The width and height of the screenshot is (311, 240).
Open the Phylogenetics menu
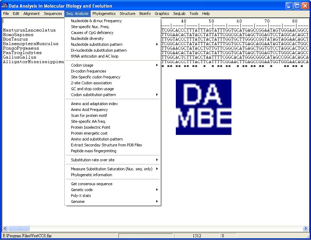pos(104,14)
